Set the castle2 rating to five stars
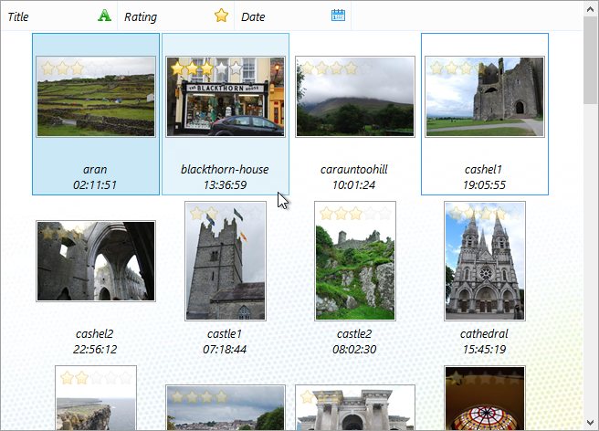The width and height of the screenshot is (599, 431). (x=384, y=214)
